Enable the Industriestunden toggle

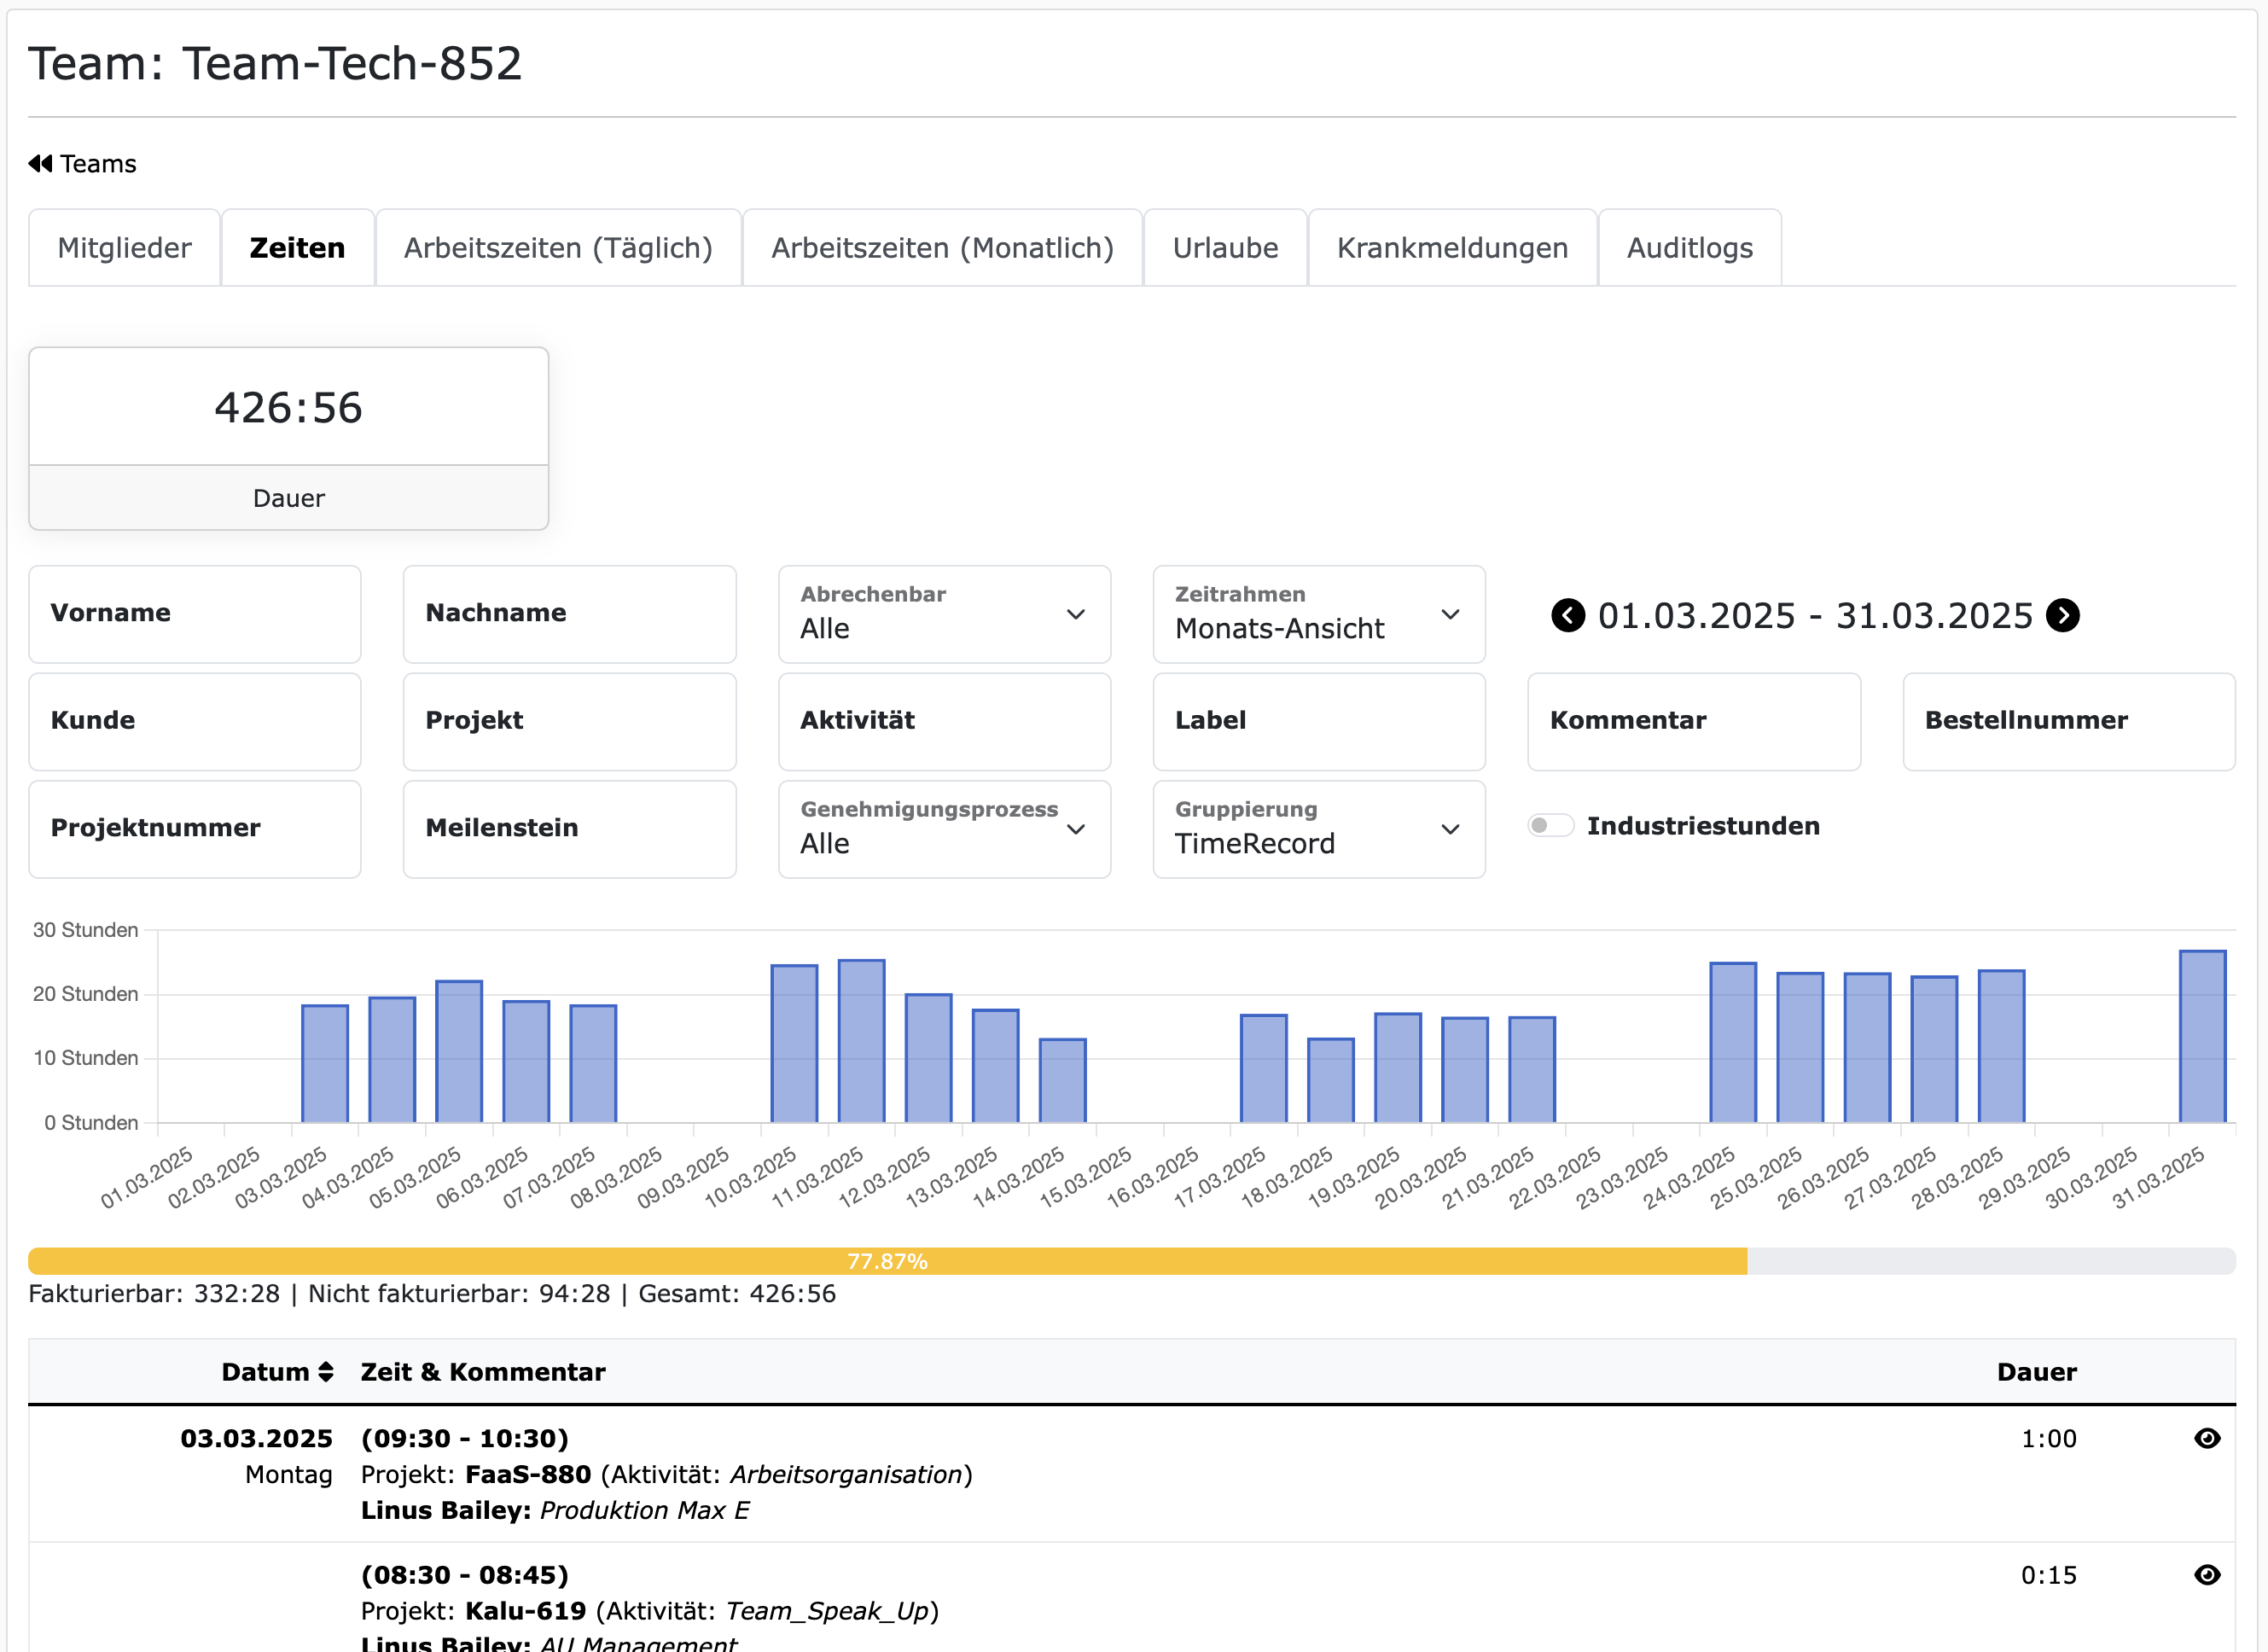tap(1551, 826)
